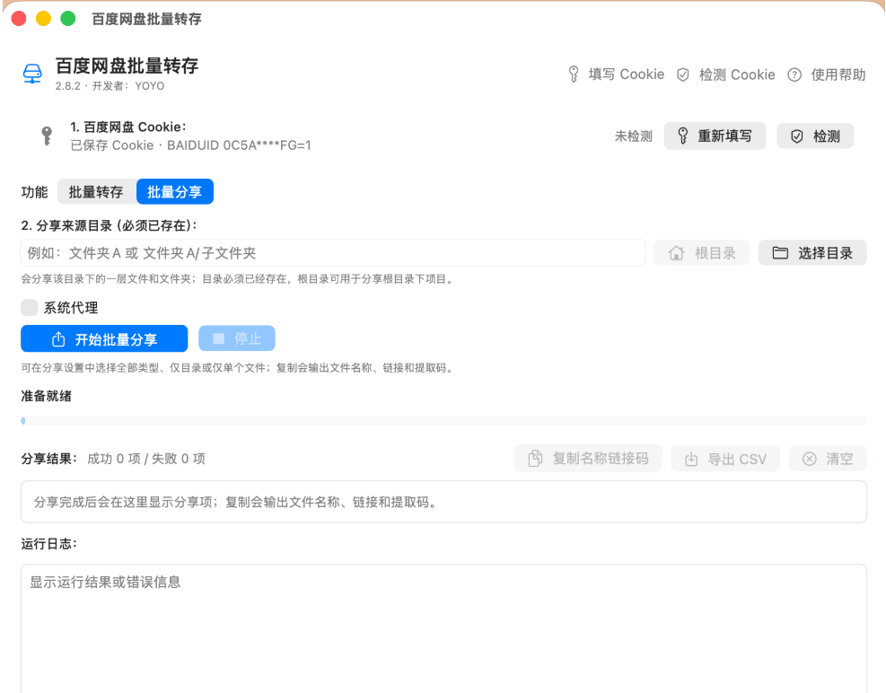886x693 pixels.
Task: Click the 选择目录 button
Action: [812, 252]
